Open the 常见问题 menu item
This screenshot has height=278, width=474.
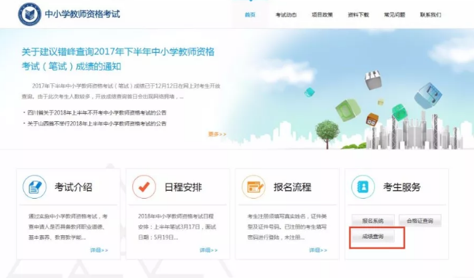tap(395, 15)
